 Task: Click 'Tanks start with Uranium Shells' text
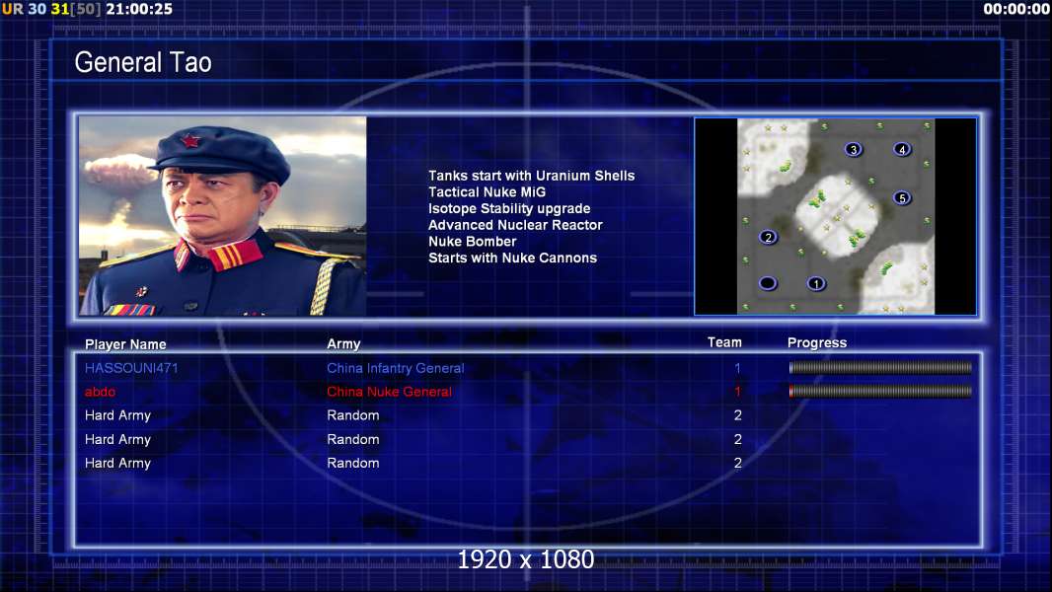click(x=531, y=176)
